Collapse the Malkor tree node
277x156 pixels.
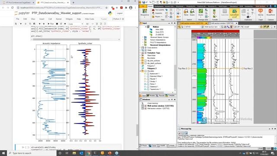tap(146, 27)
